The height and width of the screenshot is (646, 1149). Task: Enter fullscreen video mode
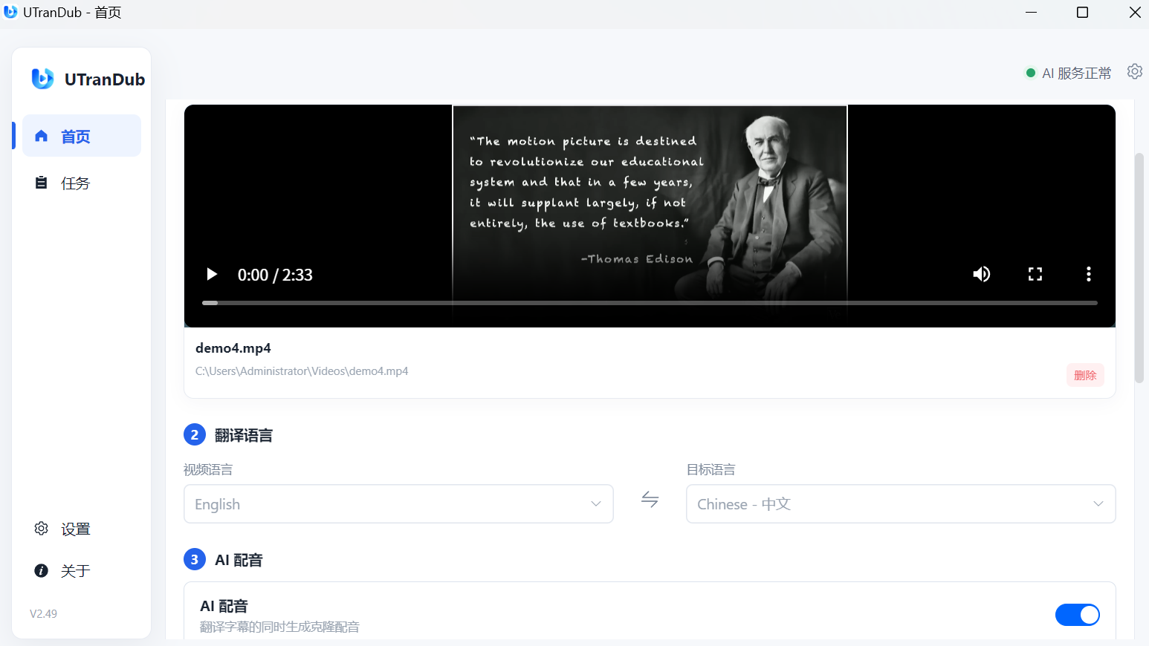(x=1035, y=274)
